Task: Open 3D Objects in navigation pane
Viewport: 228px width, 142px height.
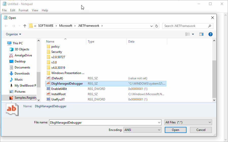Action: pyautogui.click(x=19, y=49)
